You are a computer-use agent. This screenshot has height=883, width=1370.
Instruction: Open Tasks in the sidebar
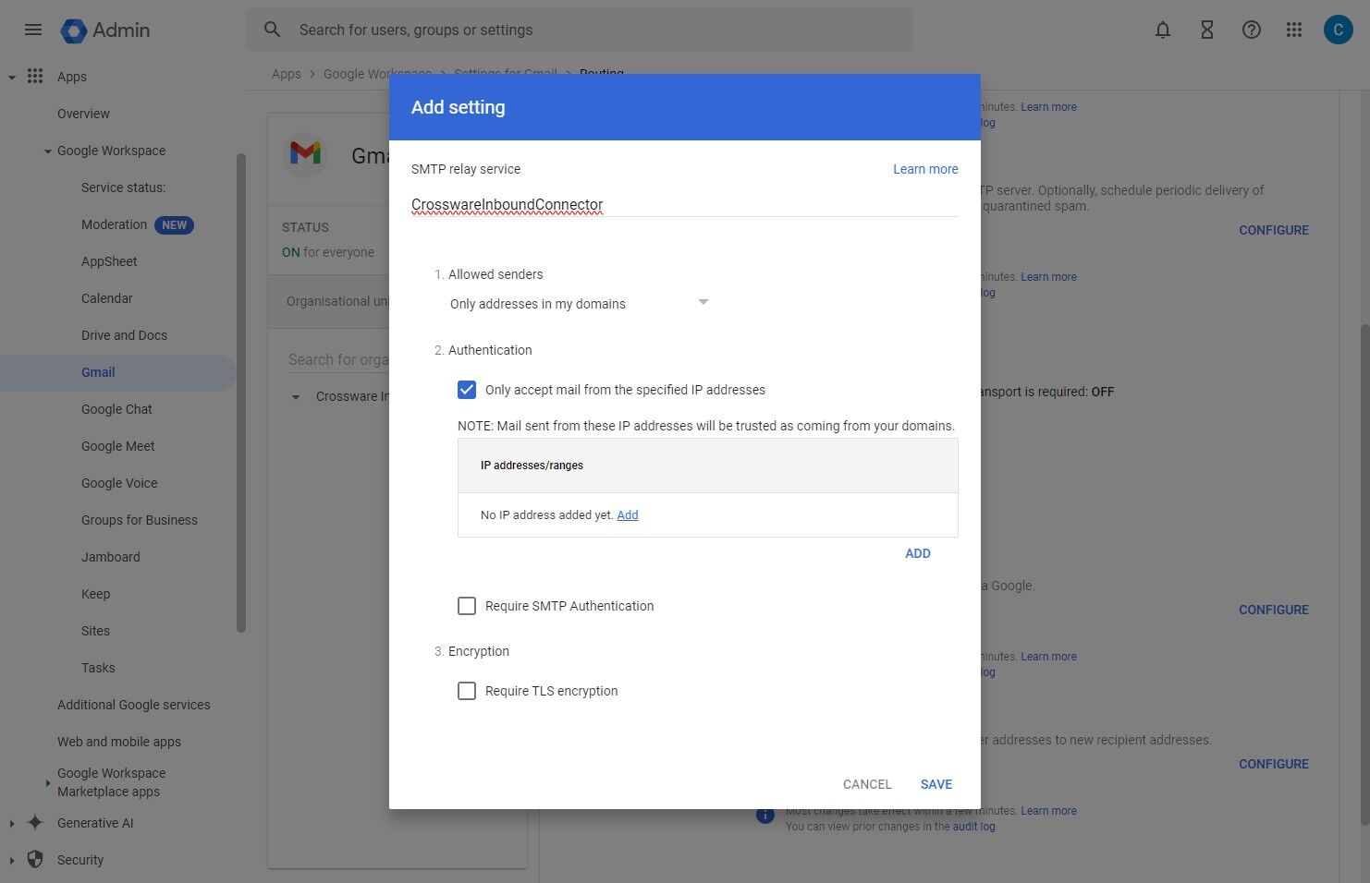click(98, 668)
